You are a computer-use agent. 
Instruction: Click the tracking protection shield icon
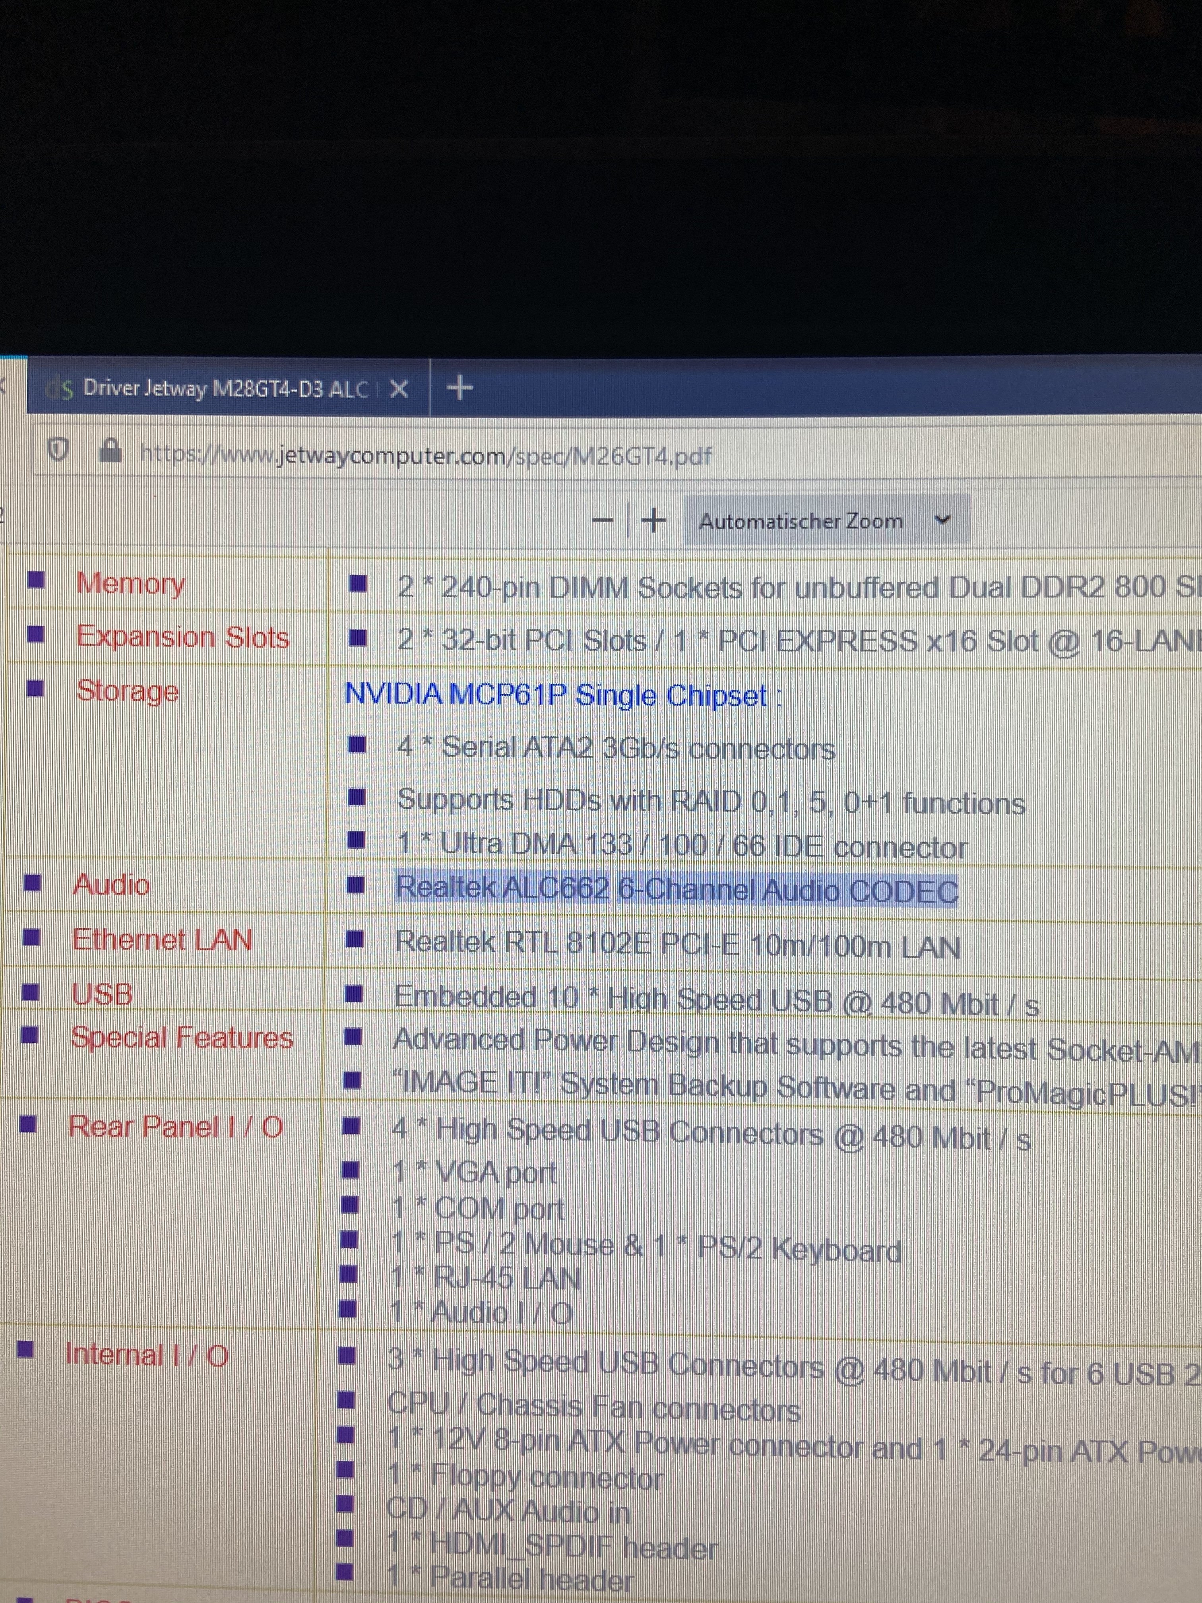tap(58, 452)
